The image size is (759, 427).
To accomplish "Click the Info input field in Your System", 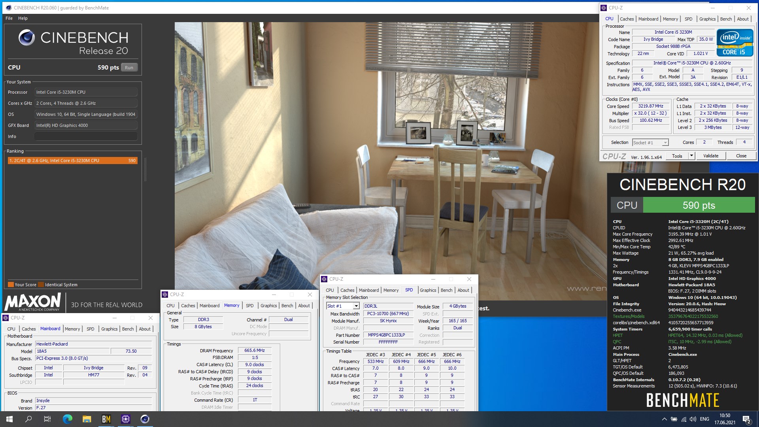I will tap(86, 136).
